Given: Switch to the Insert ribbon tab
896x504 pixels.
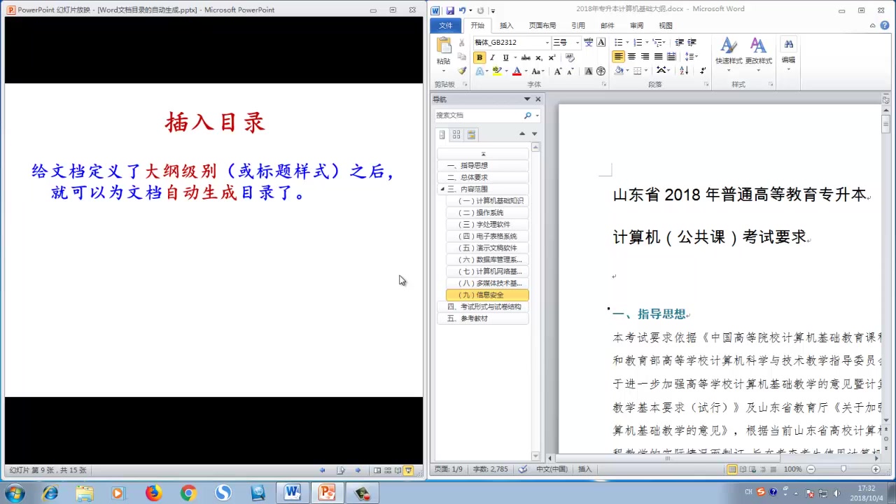Looking at the screenshot, I should point(506,26).
